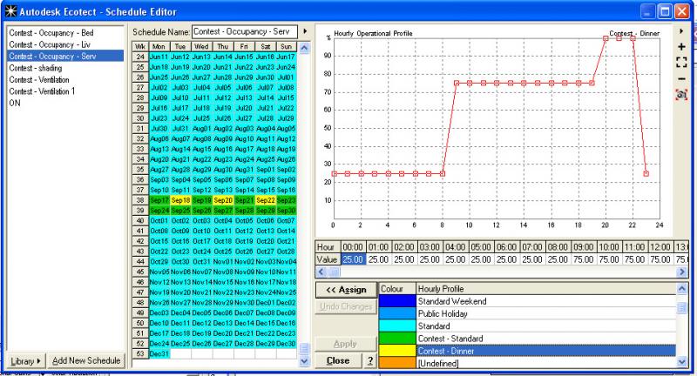Click the blue Standard Weekend colour swatch

[x=397, y=301]
